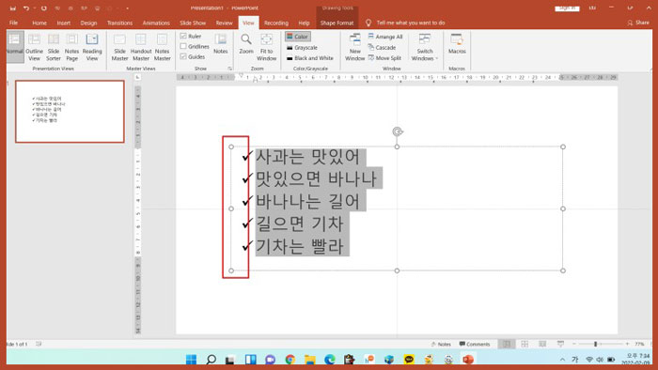Switch to Grayscale mode

pyautogui.click(x=302, y=48)
